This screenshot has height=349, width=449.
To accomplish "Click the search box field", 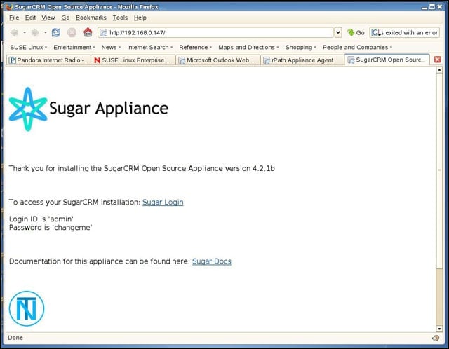I will click(x=404, y=33).
